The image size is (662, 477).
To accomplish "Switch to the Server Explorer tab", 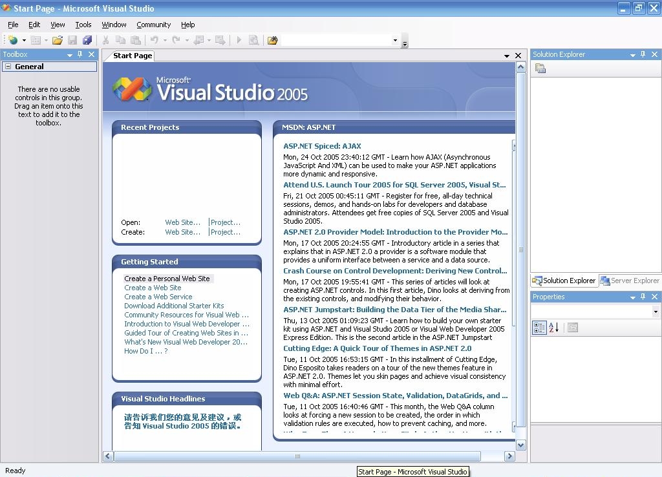I will (x=630, y=281).
